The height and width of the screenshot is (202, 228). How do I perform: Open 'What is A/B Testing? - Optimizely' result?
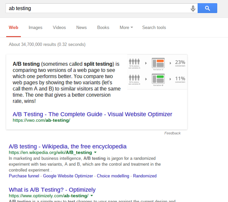[52, 190]
